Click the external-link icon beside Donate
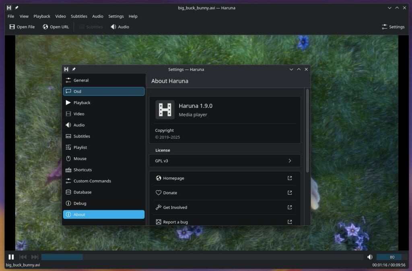 pos(290,193)
